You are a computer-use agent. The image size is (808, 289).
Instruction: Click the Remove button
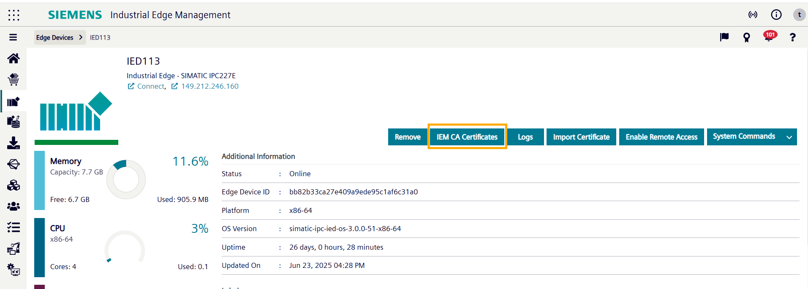point(407,137)
